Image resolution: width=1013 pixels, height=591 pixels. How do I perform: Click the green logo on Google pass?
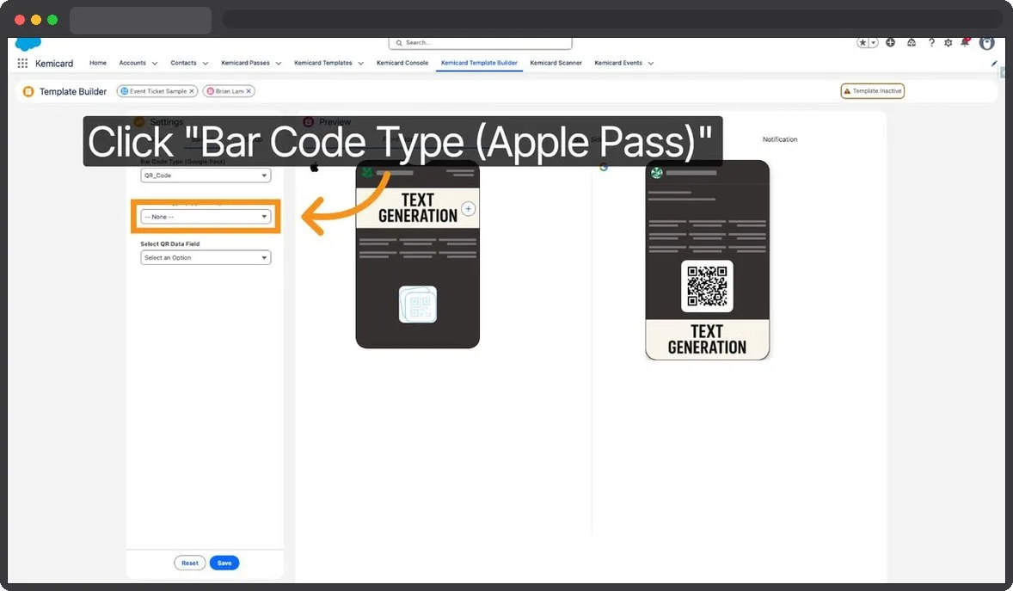656,173
